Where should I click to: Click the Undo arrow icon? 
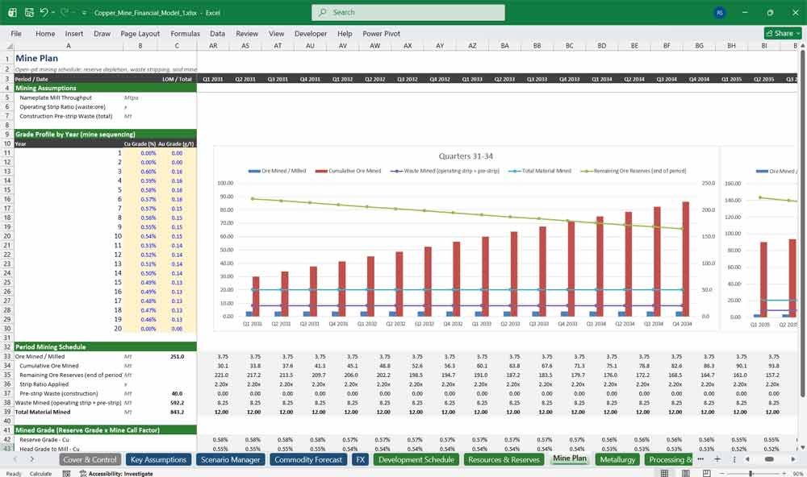44,12
